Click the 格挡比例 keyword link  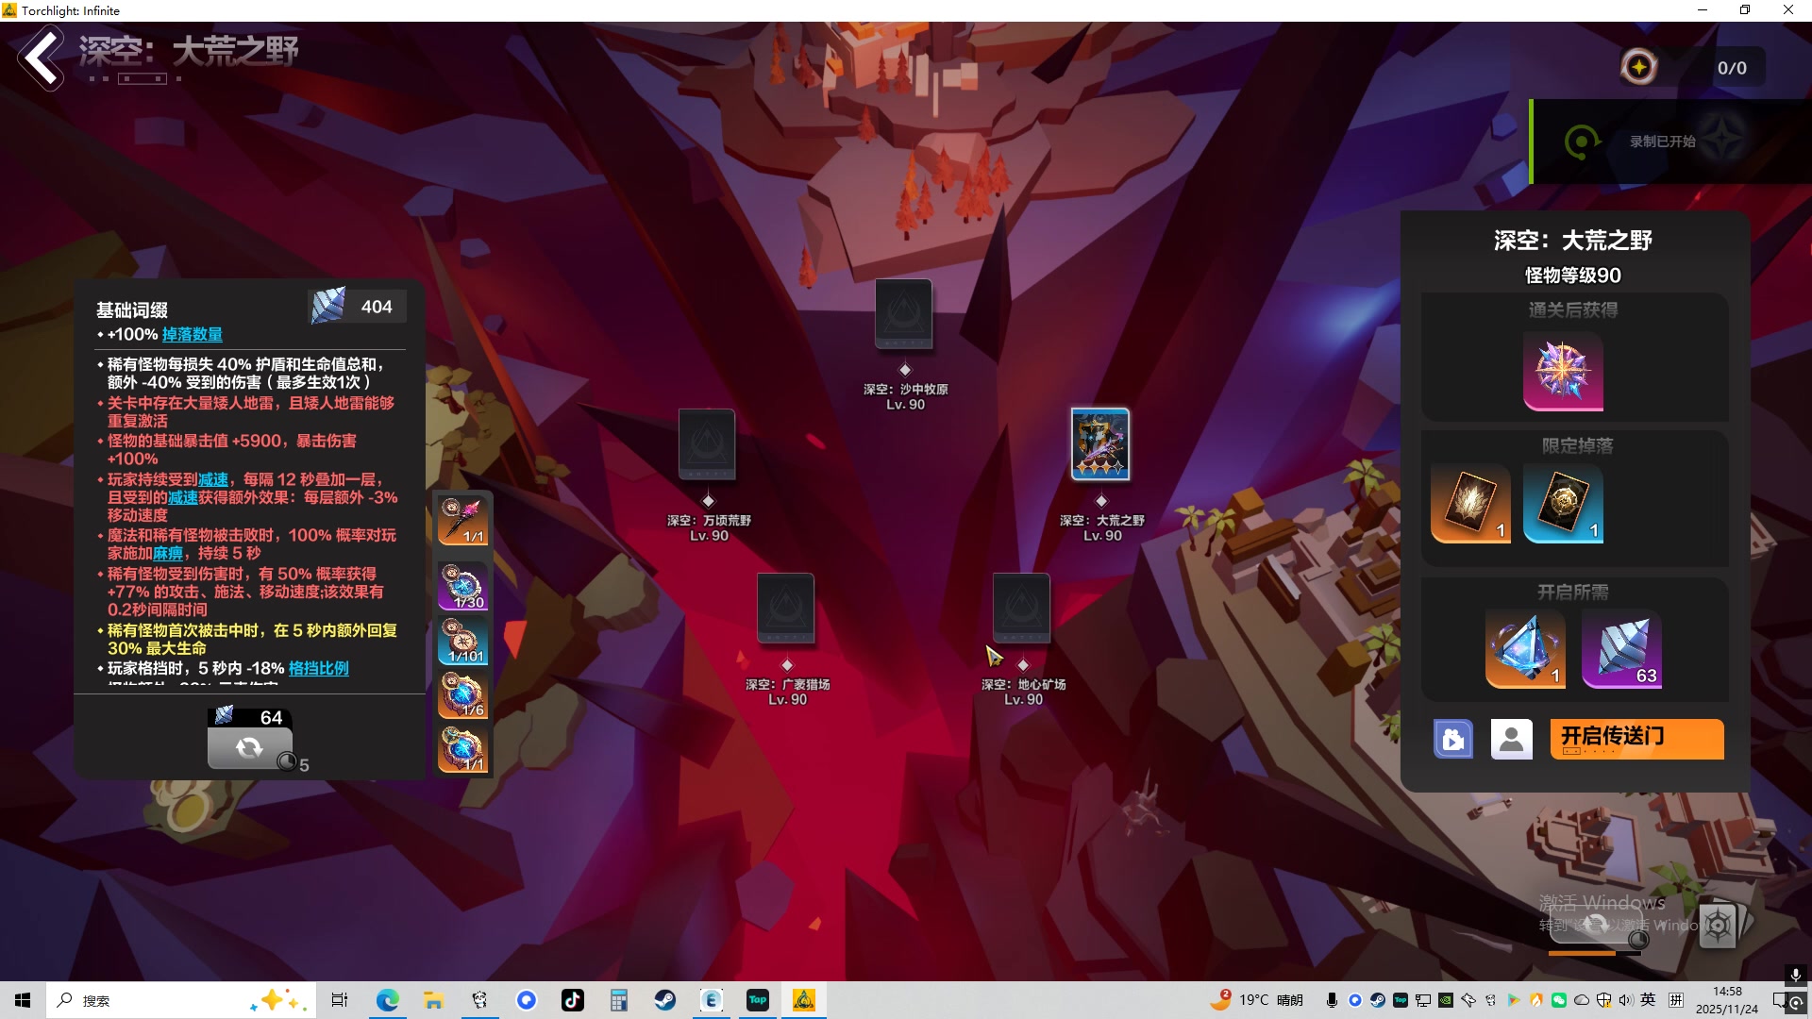(x=318, y=668)
